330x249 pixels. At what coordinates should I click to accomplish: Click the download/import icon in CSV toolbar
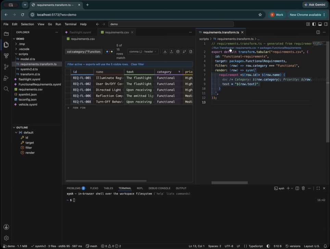165,52
